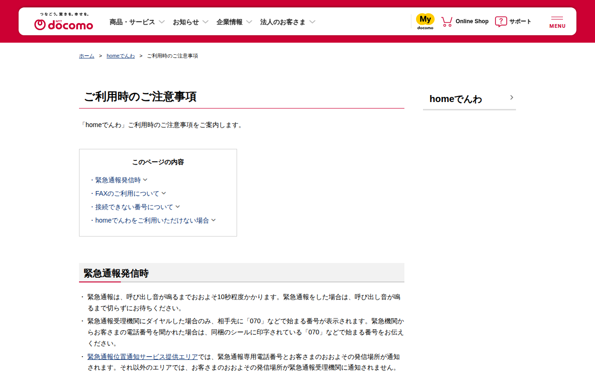The image size is (595, 371).
Task: Click the chevron after FAXのご利用について
Action: click(164, 193)
